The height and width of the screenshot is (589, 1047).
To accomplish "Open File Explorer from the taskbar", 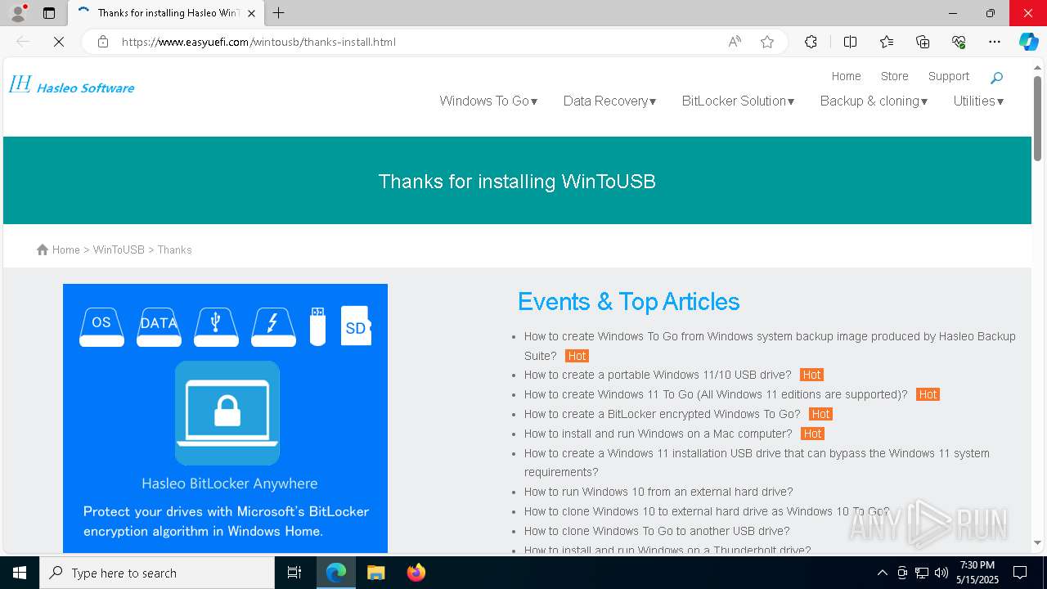I will click(375, 573).
